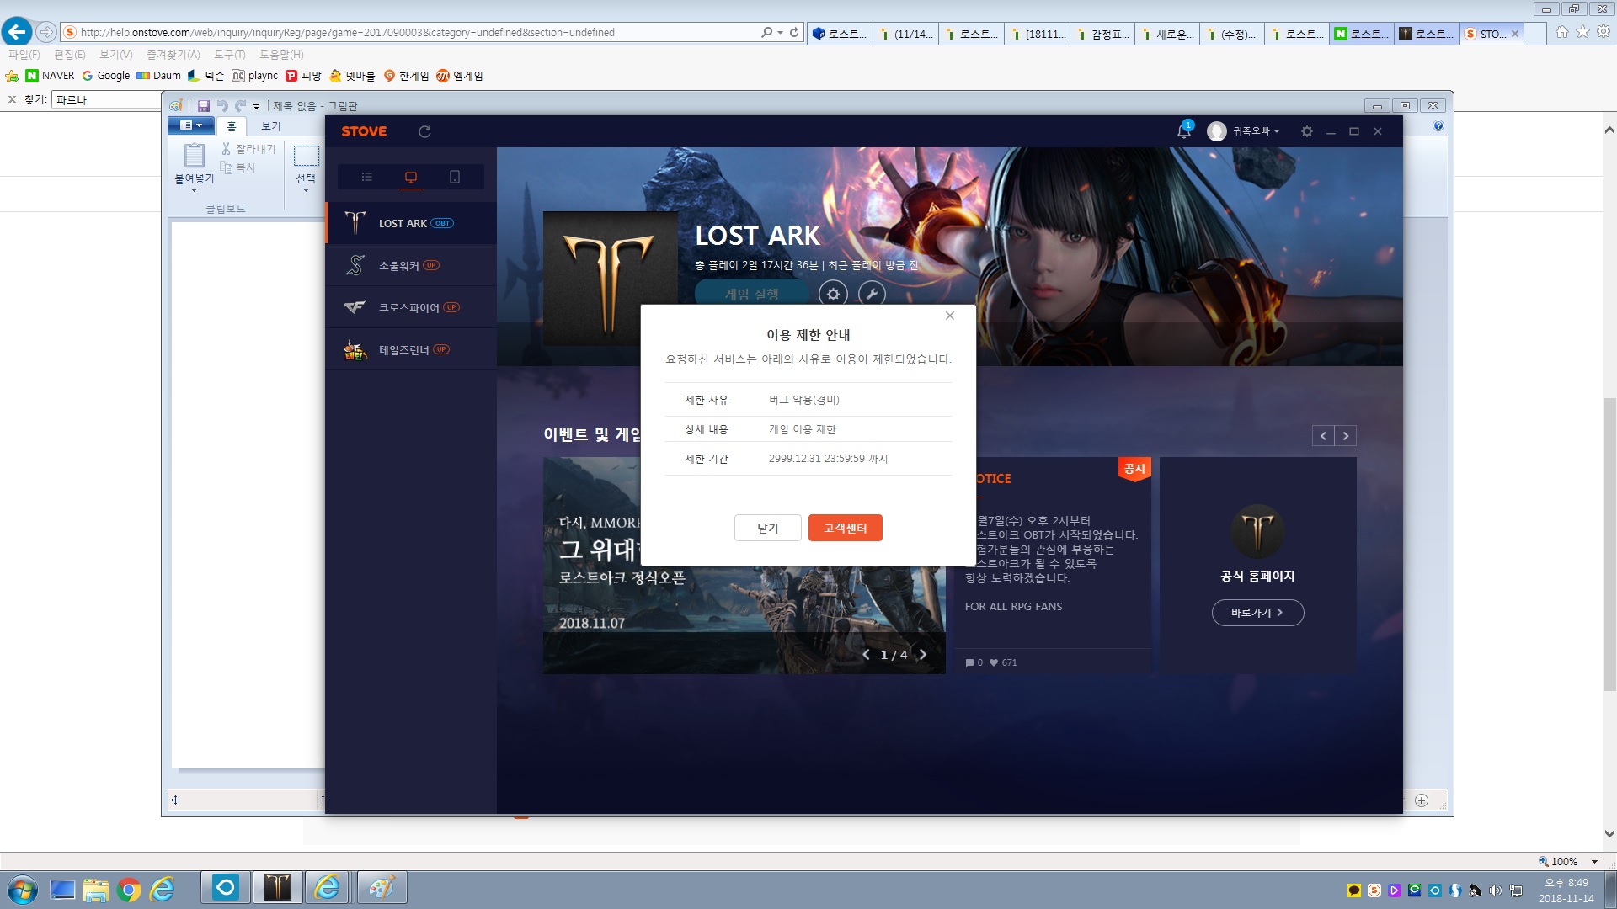This screenshot has width=1617, height=909.
Task: Expand the user profile dropdown arrow
Action: point(1277,132)
